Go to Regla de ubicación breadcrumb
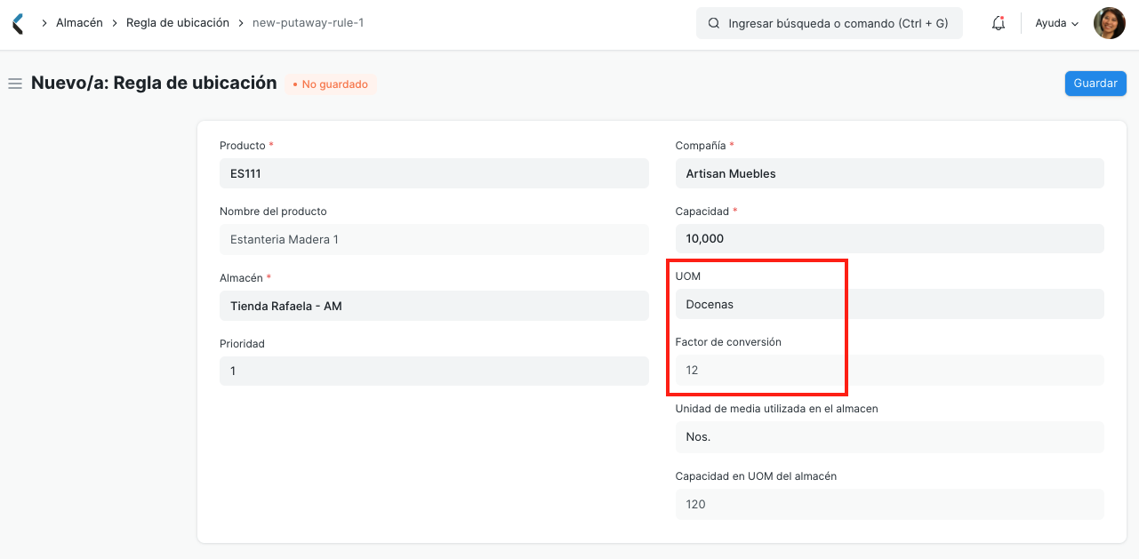1139x559 pixels. click(x=178, y=23)
